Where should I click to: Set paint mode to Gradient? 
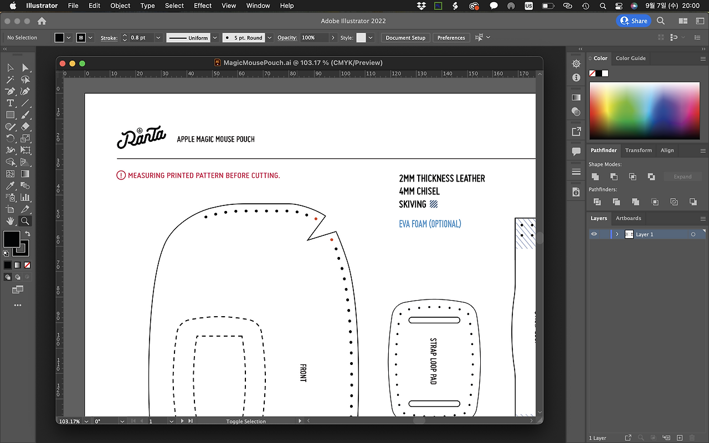tap(17, 265)
